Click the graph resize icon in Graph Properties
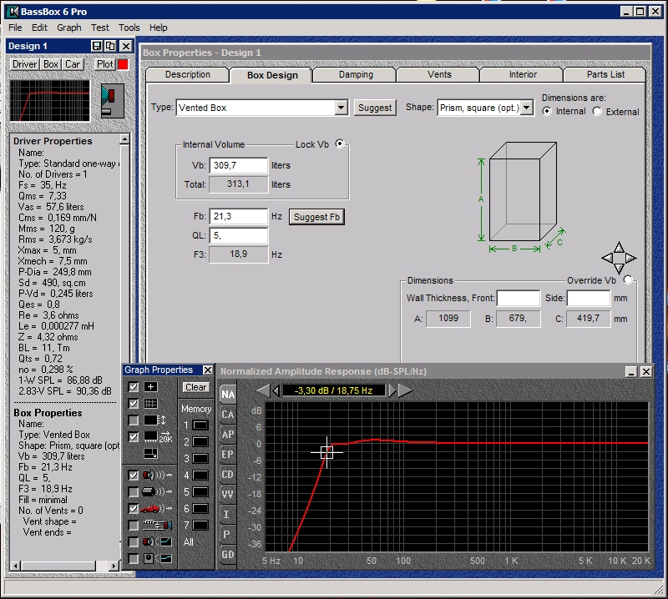 (150, 454)
